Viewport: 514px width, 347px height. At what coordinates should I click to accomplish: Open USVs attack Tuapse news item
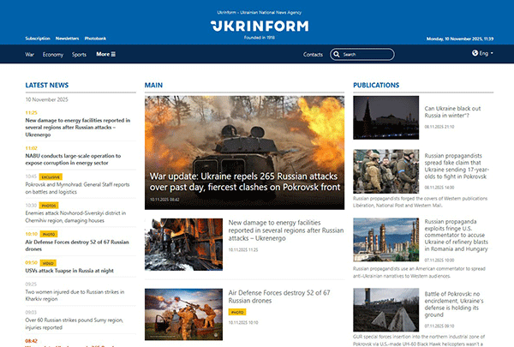point(69,271)
